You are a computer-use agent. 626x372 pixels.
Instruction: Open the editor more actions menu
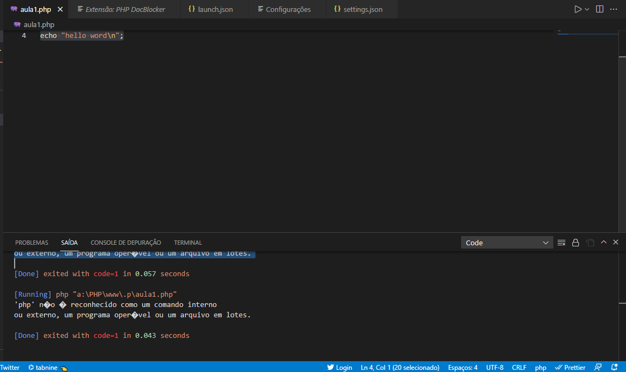614,9
